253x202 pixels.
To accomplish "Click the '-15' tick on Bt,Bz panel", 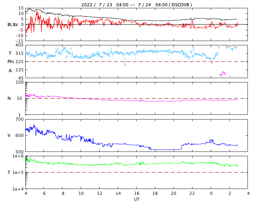I will (19, 41).
